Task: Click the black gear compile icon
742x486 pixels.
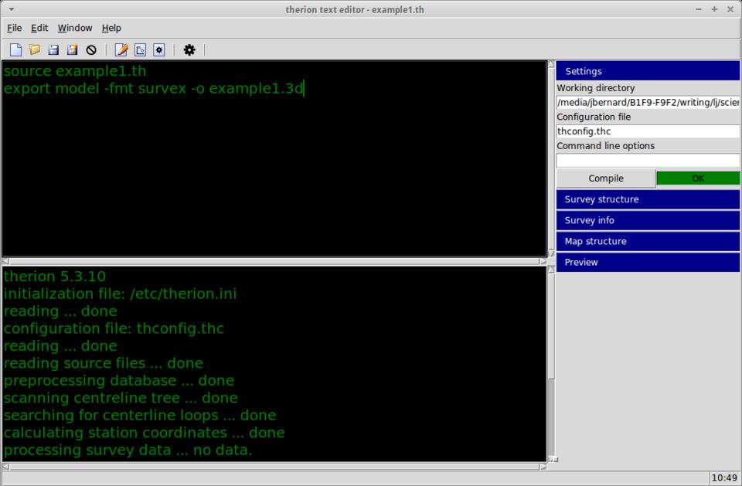Action: click(189, 49)
